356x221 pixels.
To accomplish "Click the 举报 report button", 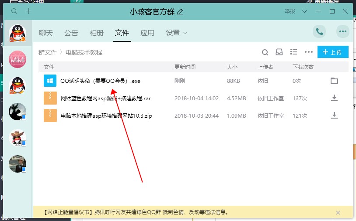I will tap(290, 11).
